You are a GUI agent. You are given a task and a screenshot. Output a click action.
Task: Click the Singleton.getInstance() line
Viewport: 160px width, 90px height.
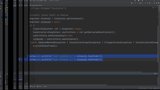pyautogui.click(x=57, y=18)
